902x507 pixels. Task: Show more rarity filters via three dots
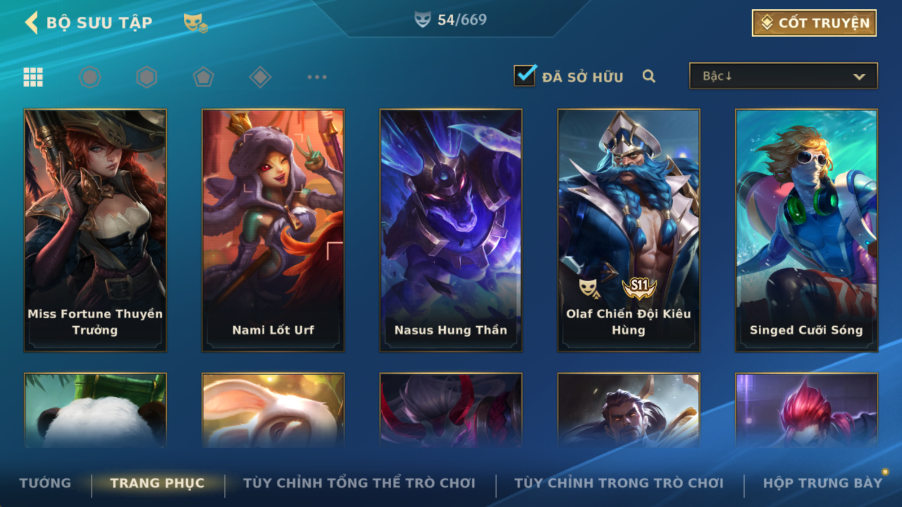pyautogui.click(x=317, y=77)
